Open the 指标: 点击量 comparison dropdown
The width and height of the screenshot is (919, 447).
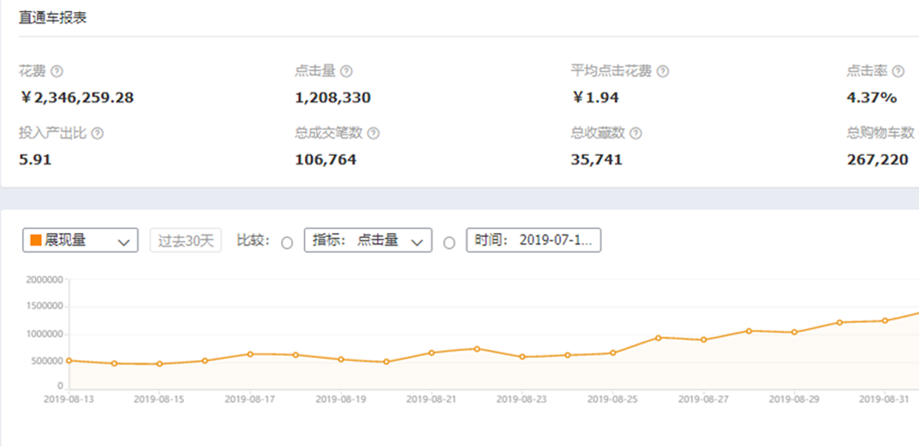(x=368, y=241)
